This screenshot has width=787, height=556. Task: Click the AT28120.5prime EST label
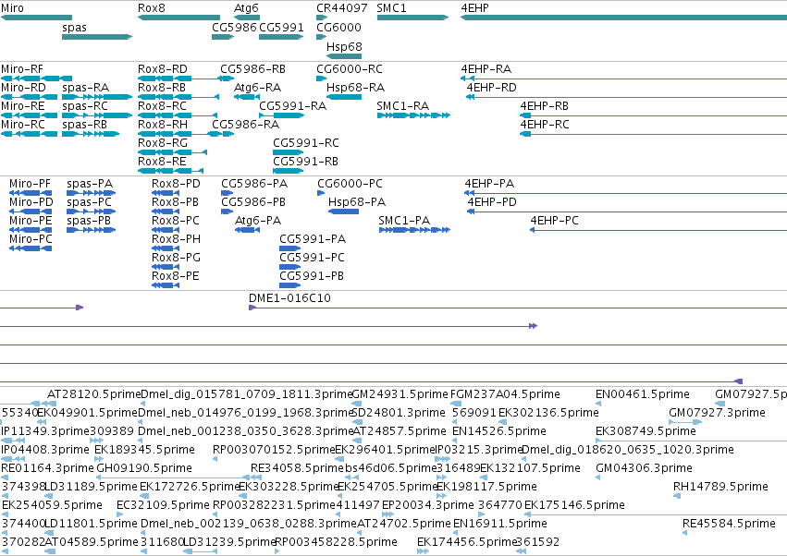93,394
